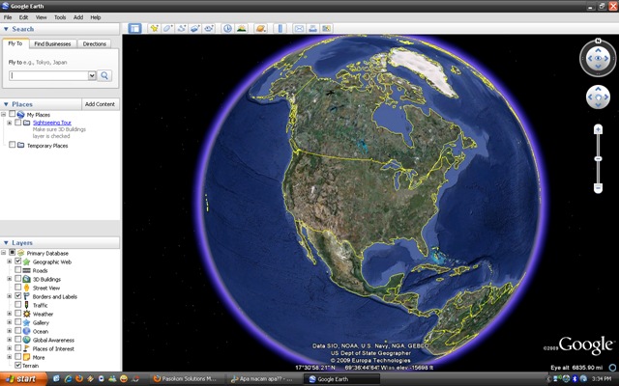The image size is (619, 386).
Task: Switch to the Directions tab
Action: pos(95,43)
